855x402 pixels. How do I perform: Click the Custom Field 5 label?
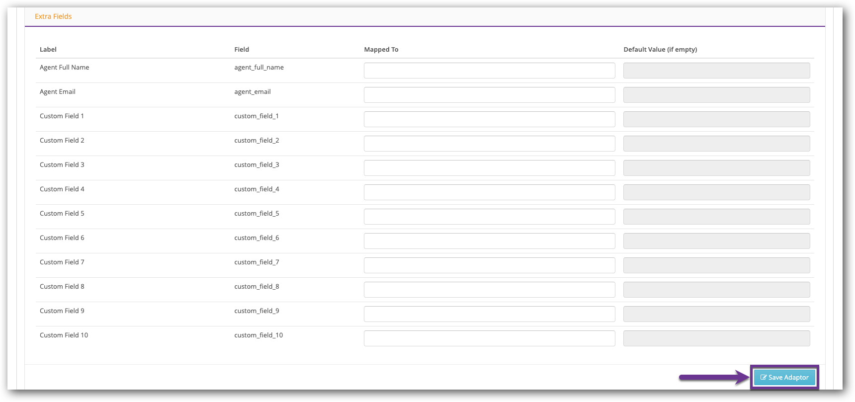(x=62, y=213)
